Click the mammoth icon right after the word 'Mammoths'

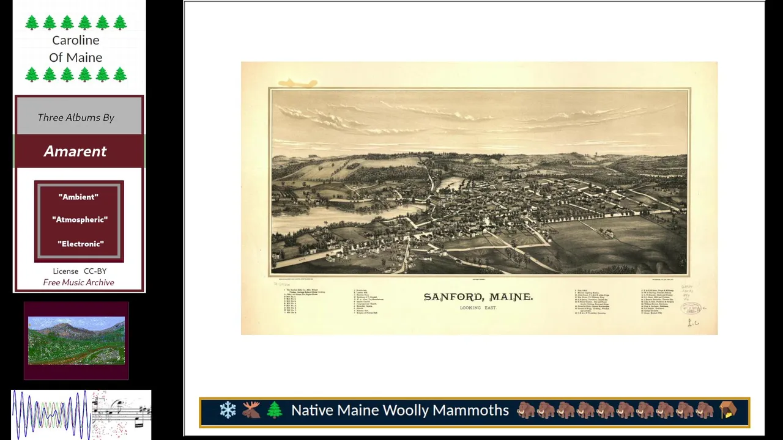click(526, 410)
